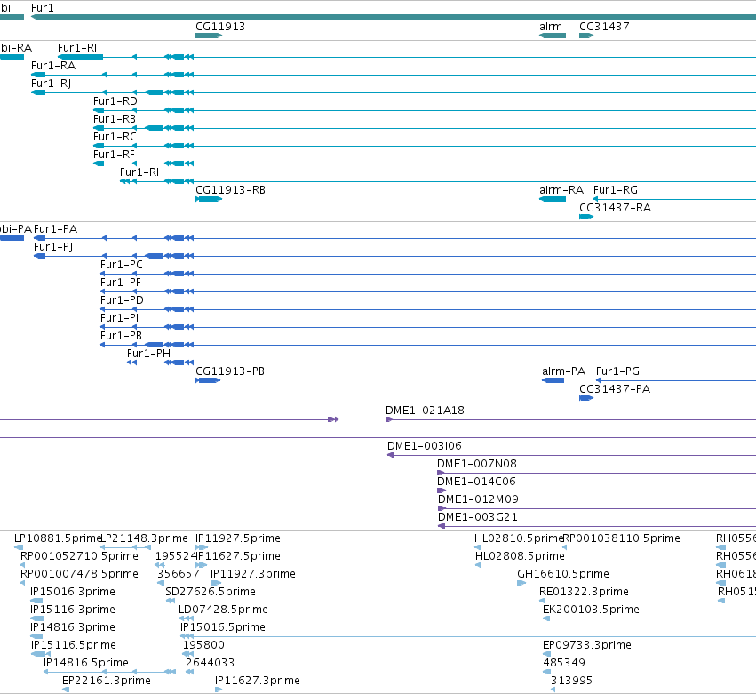Click the IP15116.5prime EST

point(41,654)
